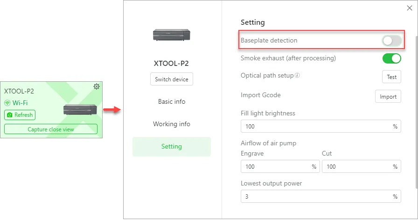Click the Wi-Fi connection icon
Viewport: 418px width, 221px height.
tap(7, 103)
